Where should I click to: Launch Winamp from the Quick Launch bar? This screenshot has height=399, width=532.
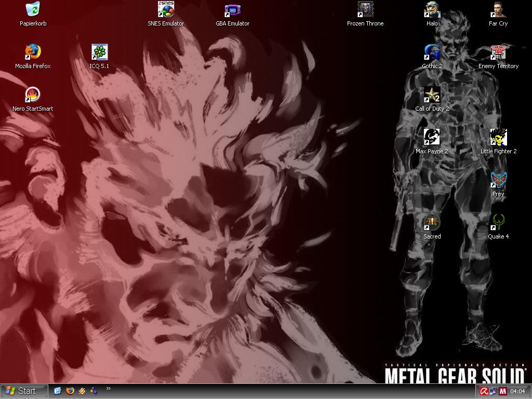click(82, 391)
